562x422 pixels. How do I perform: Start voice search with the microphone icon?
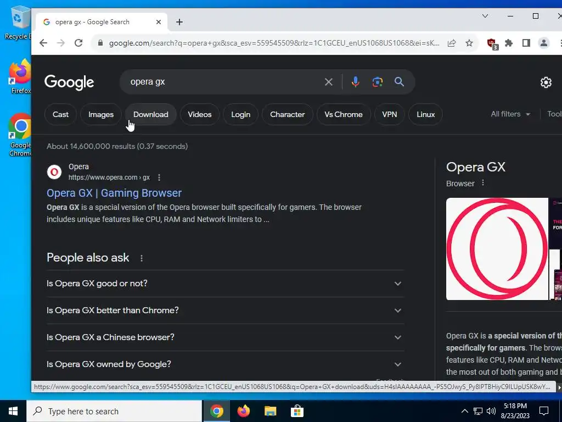click(355, 82)
